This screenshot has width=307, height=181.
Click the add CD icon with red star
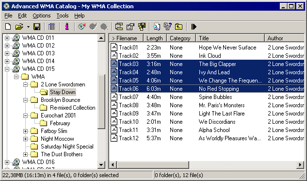click(82, 27)
